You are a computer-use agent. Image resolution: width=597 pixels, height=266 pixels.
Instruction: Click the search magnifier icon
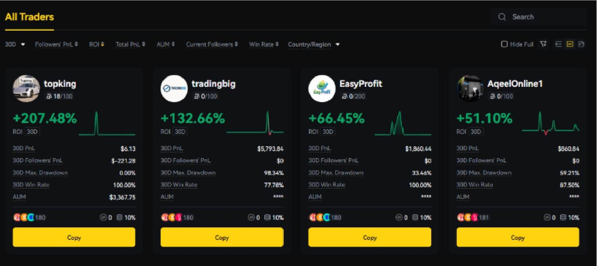(x=502, y=17)
